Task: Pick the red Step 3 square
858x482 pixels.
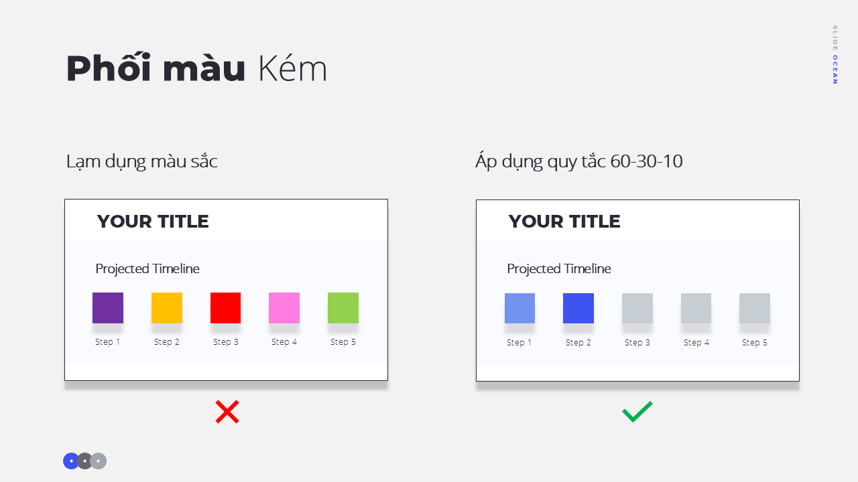Action: [x=225, y=308]
